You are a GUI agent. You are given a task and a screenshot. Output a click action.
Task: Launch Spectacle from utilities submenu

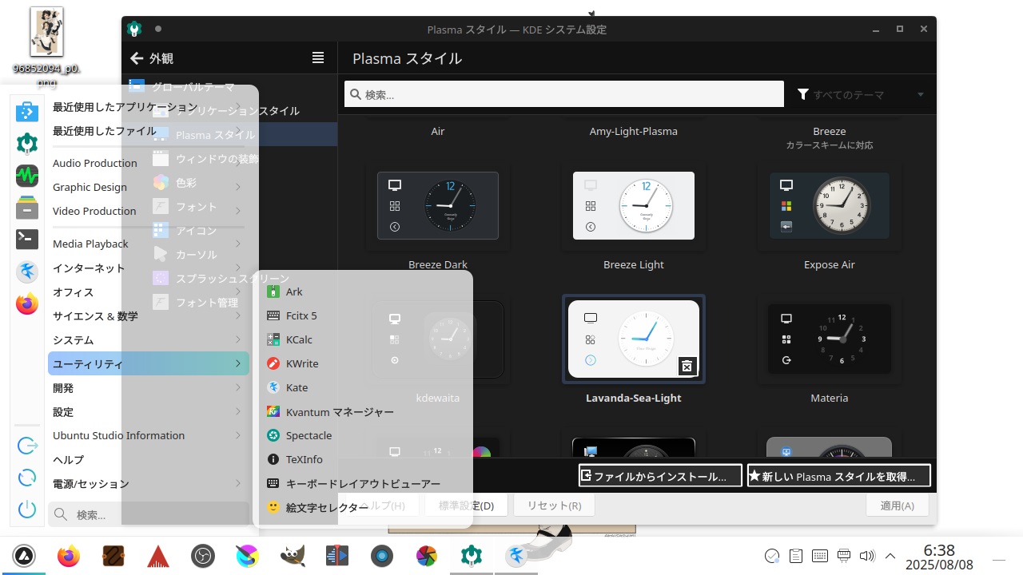click(x=364, y=435)
